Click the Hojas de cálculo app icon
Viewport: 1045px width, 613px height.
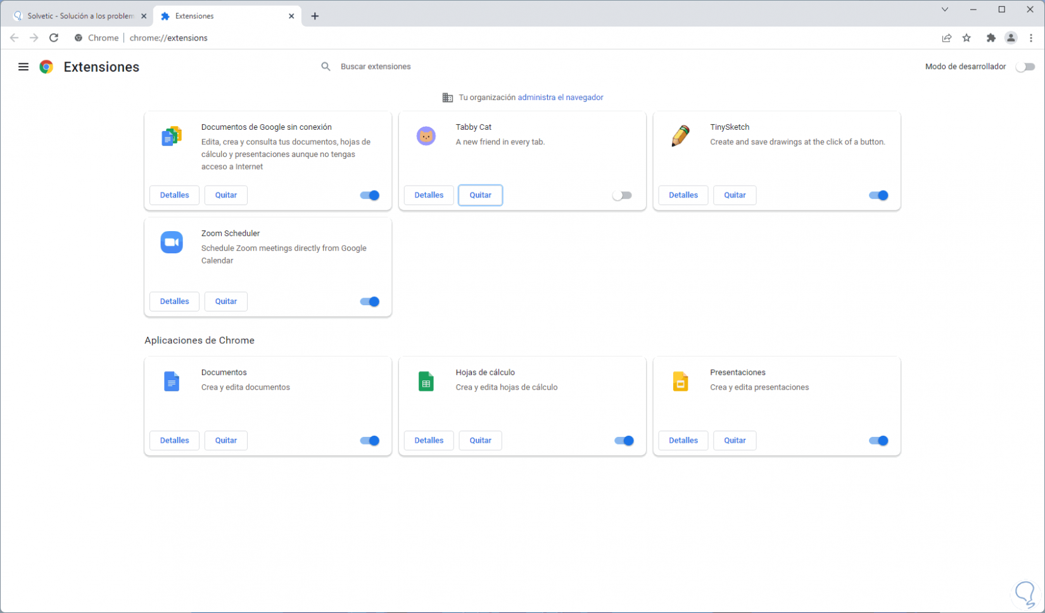(426, 381)
